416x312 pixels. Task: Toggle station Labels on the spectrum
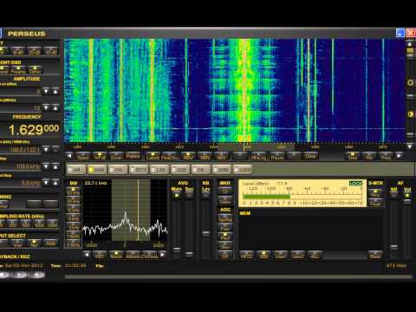click(x=153, y=156)
